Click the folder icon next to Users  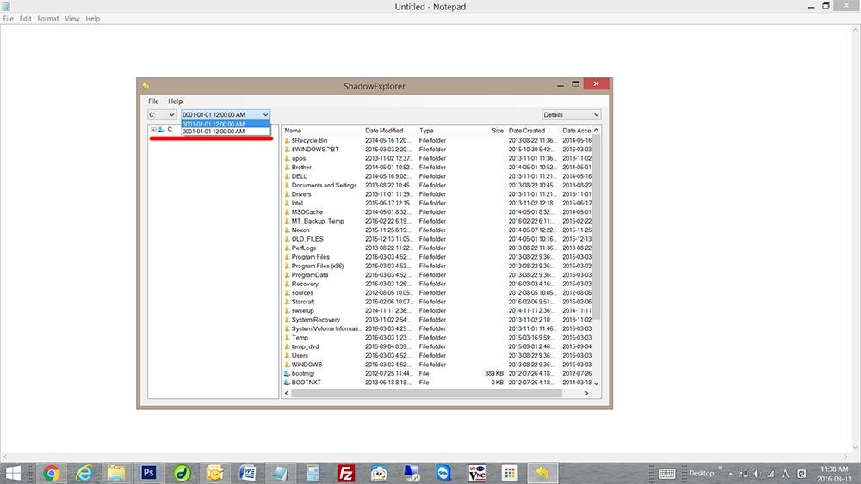pyautogui.click(x=287, y=355)
